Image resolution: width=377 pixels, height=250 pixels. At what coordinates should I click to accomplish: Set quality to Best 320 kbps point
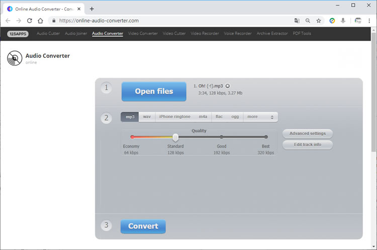pyautogui.click(x=266, y=137)
